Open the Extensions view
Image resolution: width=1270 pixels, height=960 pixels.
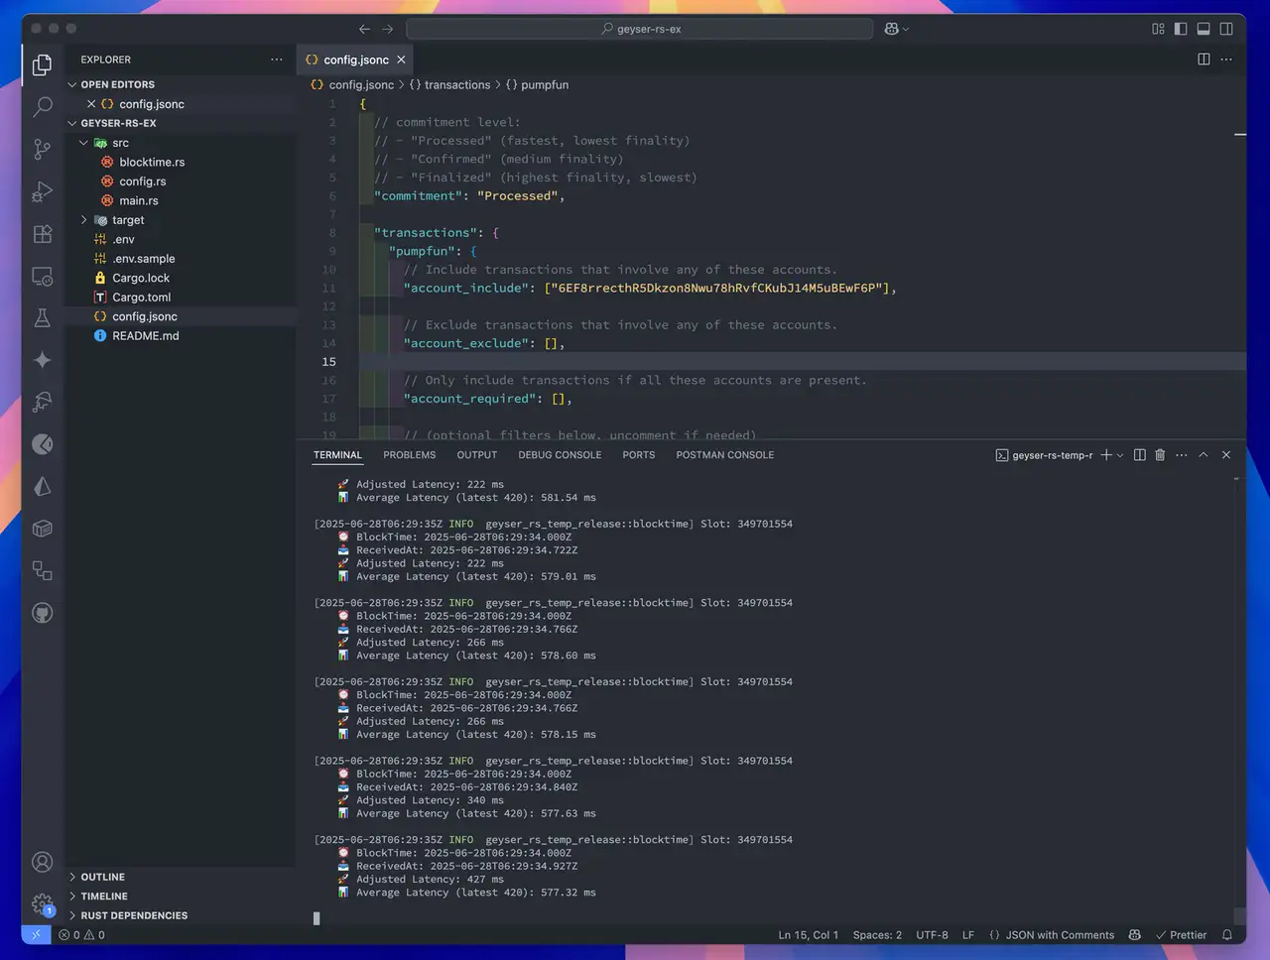tap(42, 234)
